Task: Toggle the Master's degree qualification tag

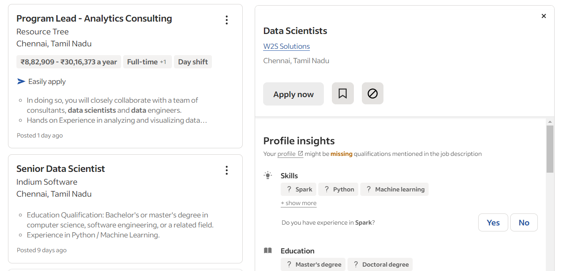Action: 313,264
